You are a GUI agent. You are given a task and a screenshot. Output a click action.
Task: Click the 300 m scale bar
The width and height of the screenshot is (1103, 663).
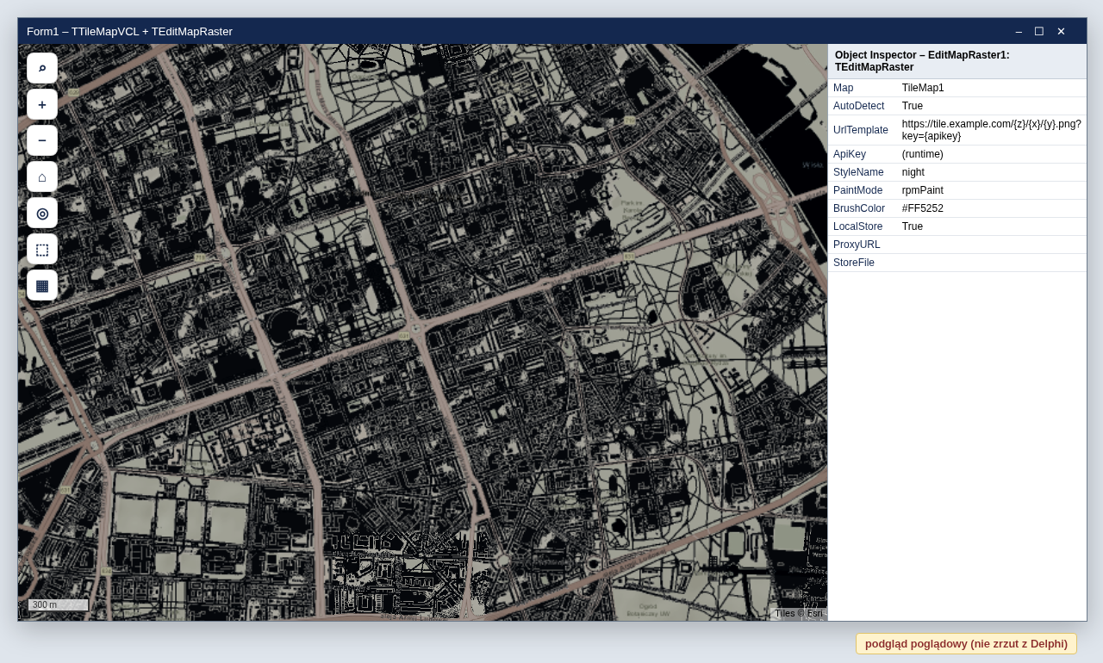click(x=59, y=605)
